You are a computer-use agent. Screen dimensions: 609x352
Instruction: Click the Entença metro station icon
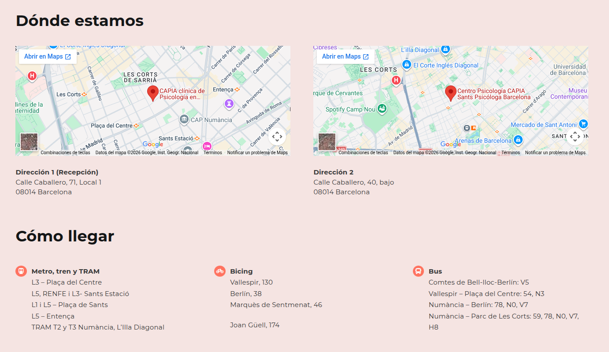(237, 89)
